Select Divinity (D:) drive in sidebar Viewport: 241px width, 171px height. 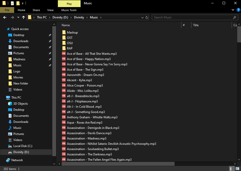coord(21,152)
